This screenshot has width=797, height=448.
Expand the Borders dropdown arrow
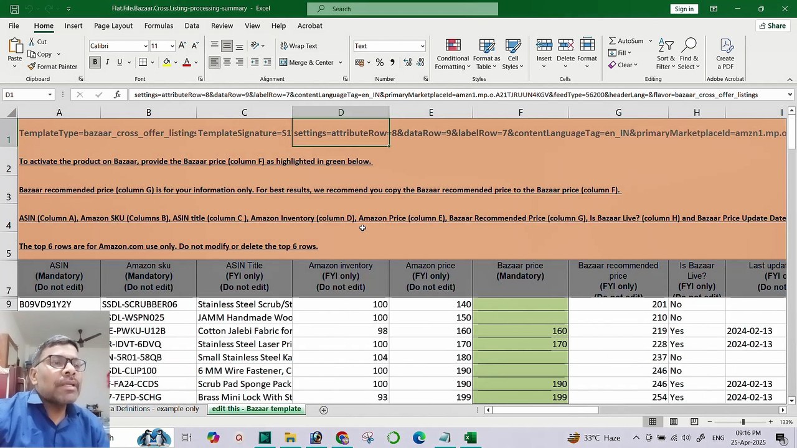click(153, 62)
